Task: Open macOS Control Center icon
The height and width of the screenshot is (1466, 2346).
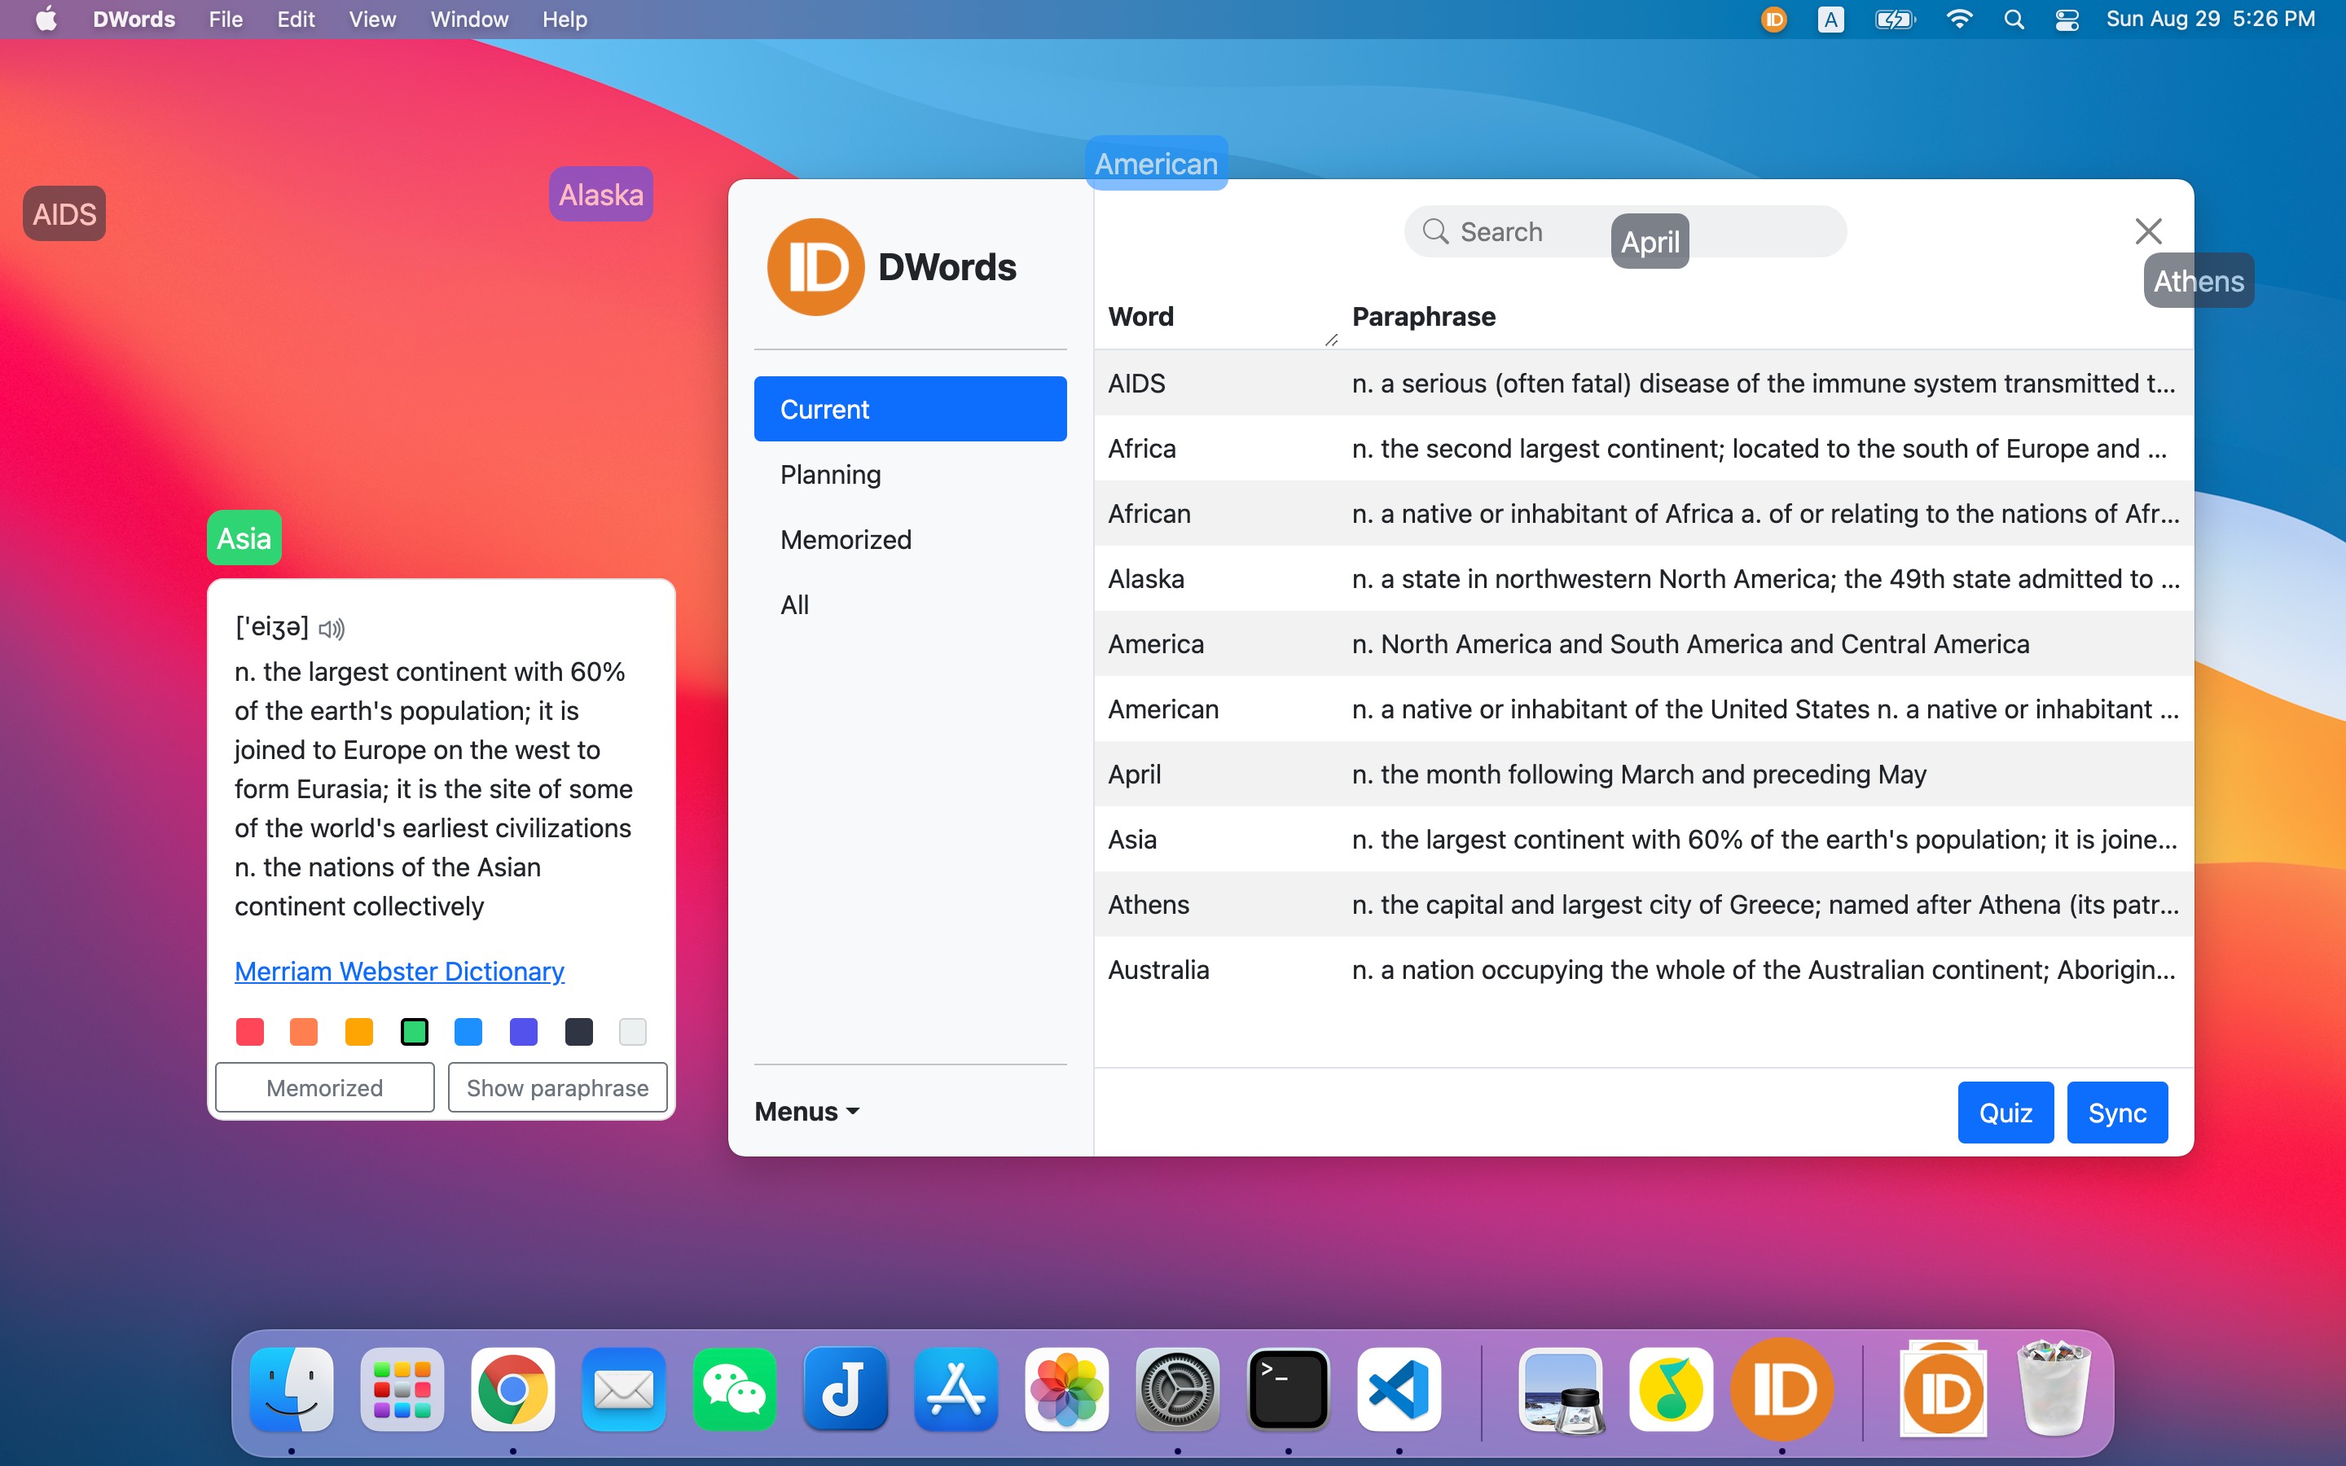Action: point(2066,20)
